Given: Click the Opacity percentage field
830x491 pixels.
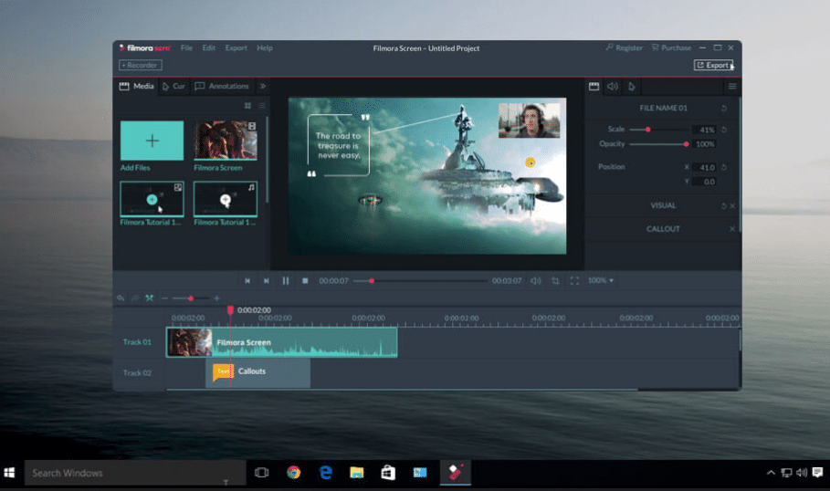Looking at the screenshot, I should (x=705, y=144).
